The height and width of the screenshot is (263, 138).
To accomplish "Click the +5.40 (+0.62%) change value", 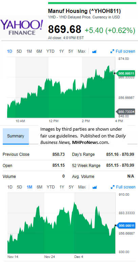I will [110, 31].
